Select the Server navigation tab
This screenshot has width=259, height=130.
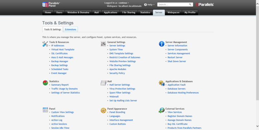pyautogui.click(x=159, y=12)
